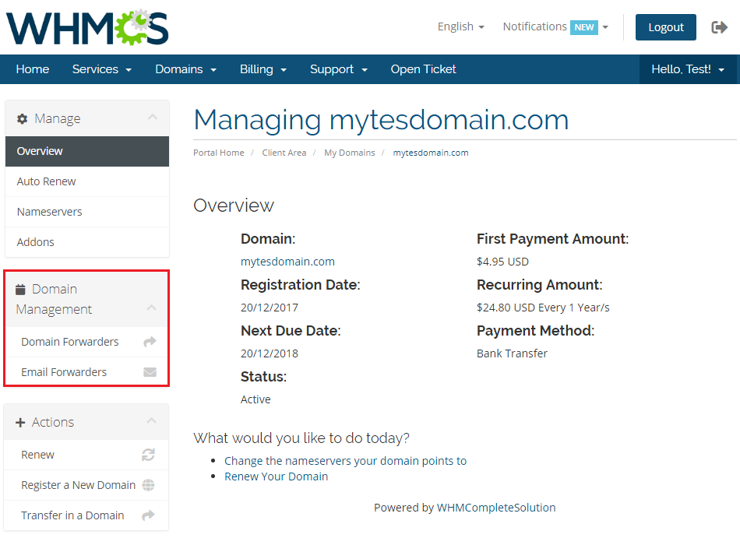The width and height of the screenshot is (740, 538).
Task: Expand the Billing menu
Action: pyautogui.click(x=263, y=69)
